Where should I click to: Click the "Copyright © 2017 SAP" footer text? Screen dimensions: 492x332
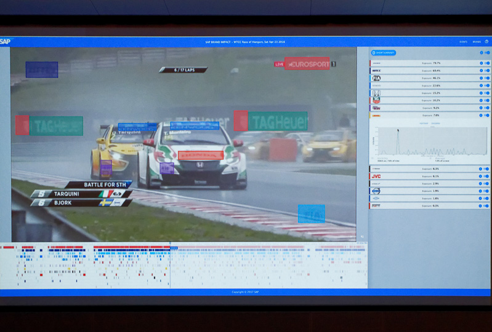[245, 292]
